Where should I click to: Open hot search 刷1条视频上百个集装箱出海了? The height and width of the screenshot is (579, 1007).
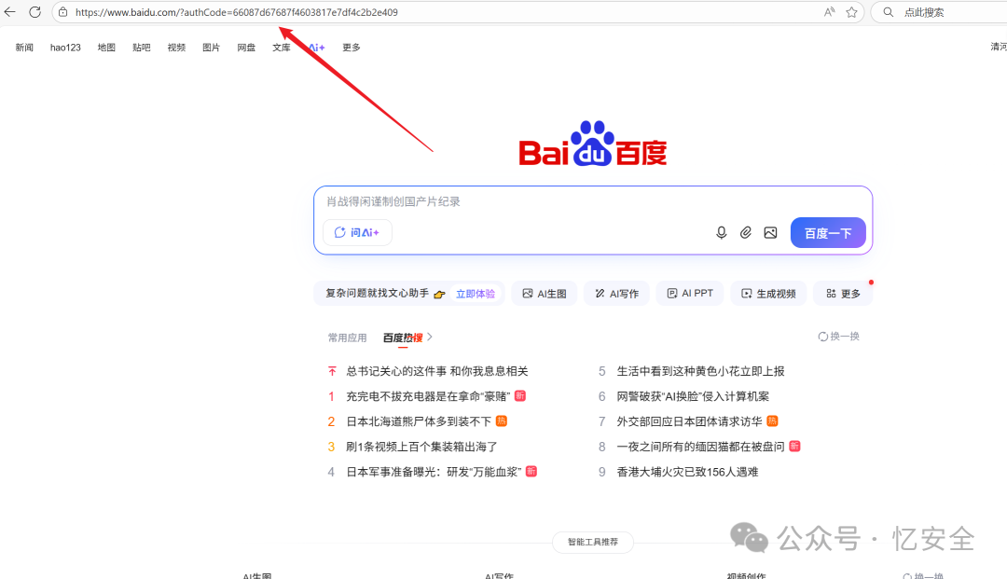click(x=421, y=446)
